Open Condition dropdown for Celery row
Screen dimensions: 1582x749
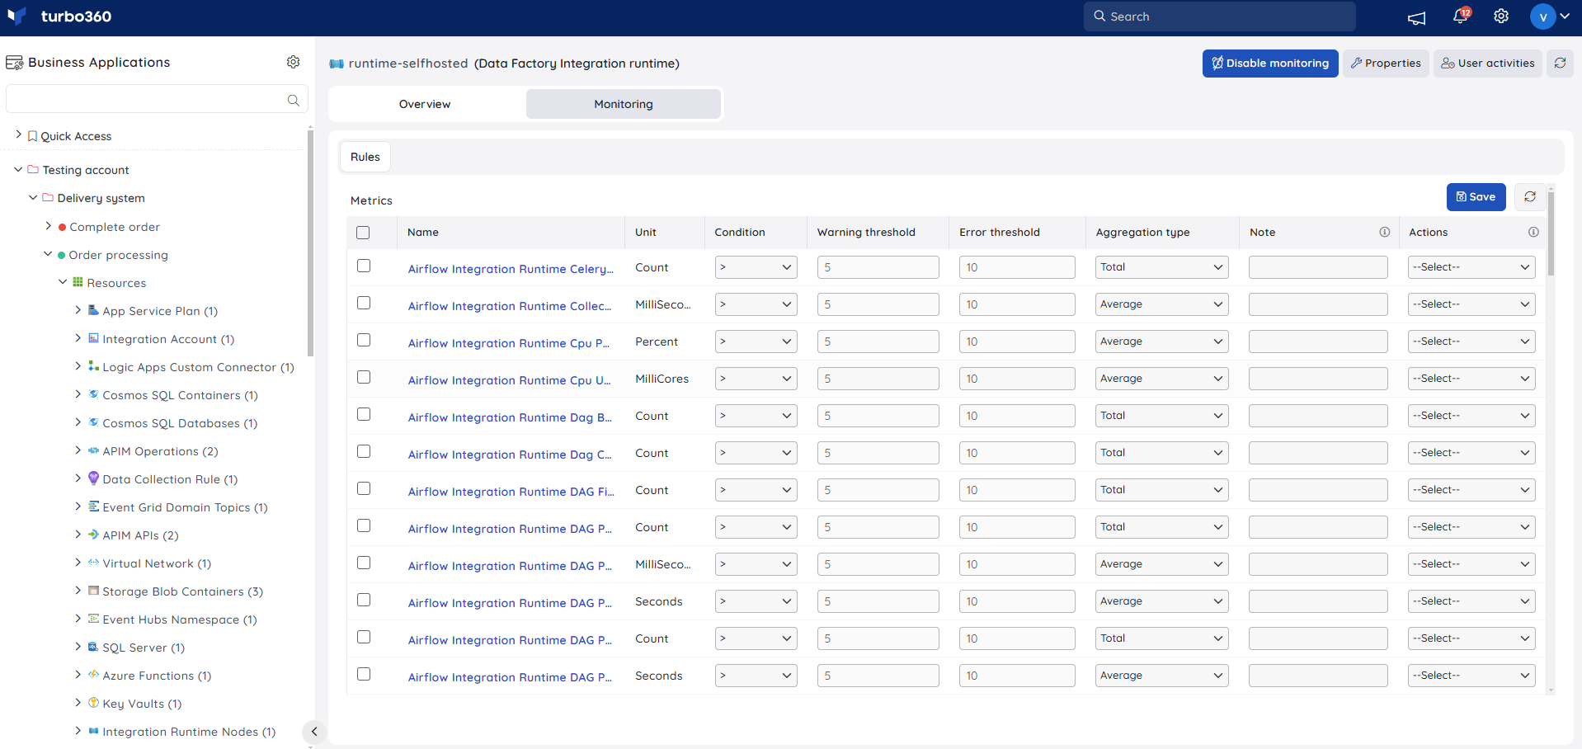point(756,267)
